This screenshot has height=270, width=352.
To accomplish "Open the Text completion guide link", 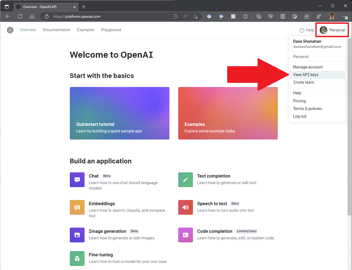I will (214, 176).
